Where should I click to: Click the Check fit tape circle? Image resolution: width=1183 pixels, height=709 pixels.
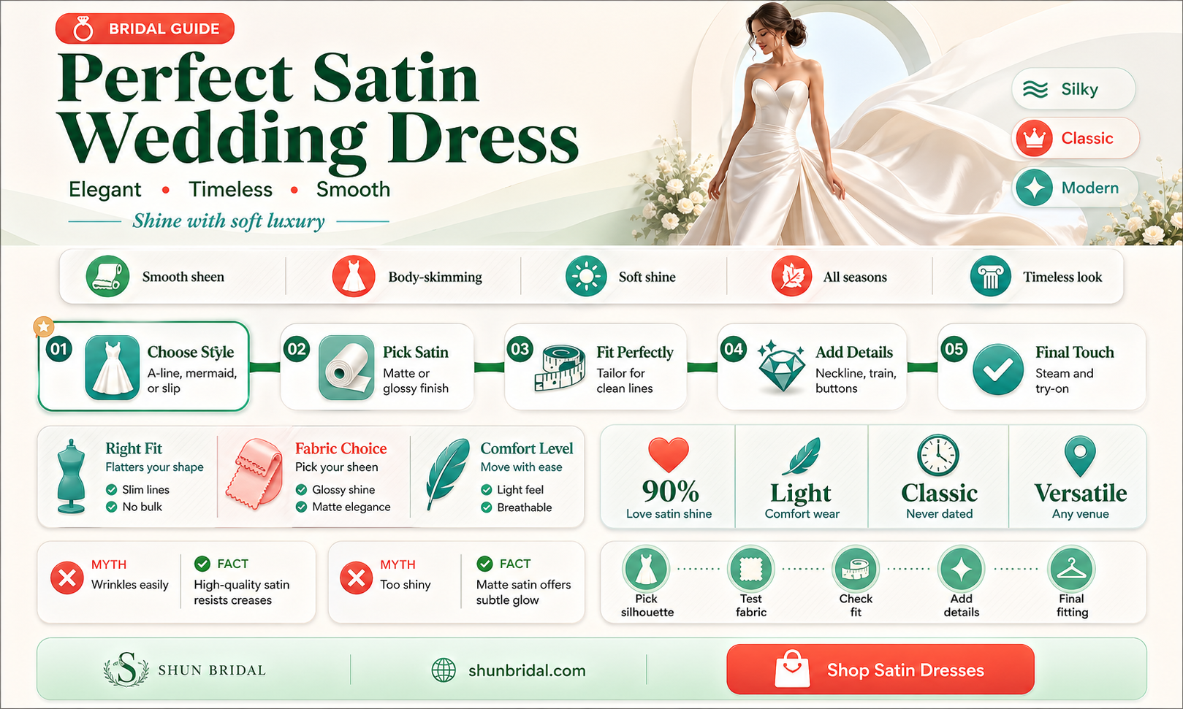pyautogui.click(x=856, y=569)
